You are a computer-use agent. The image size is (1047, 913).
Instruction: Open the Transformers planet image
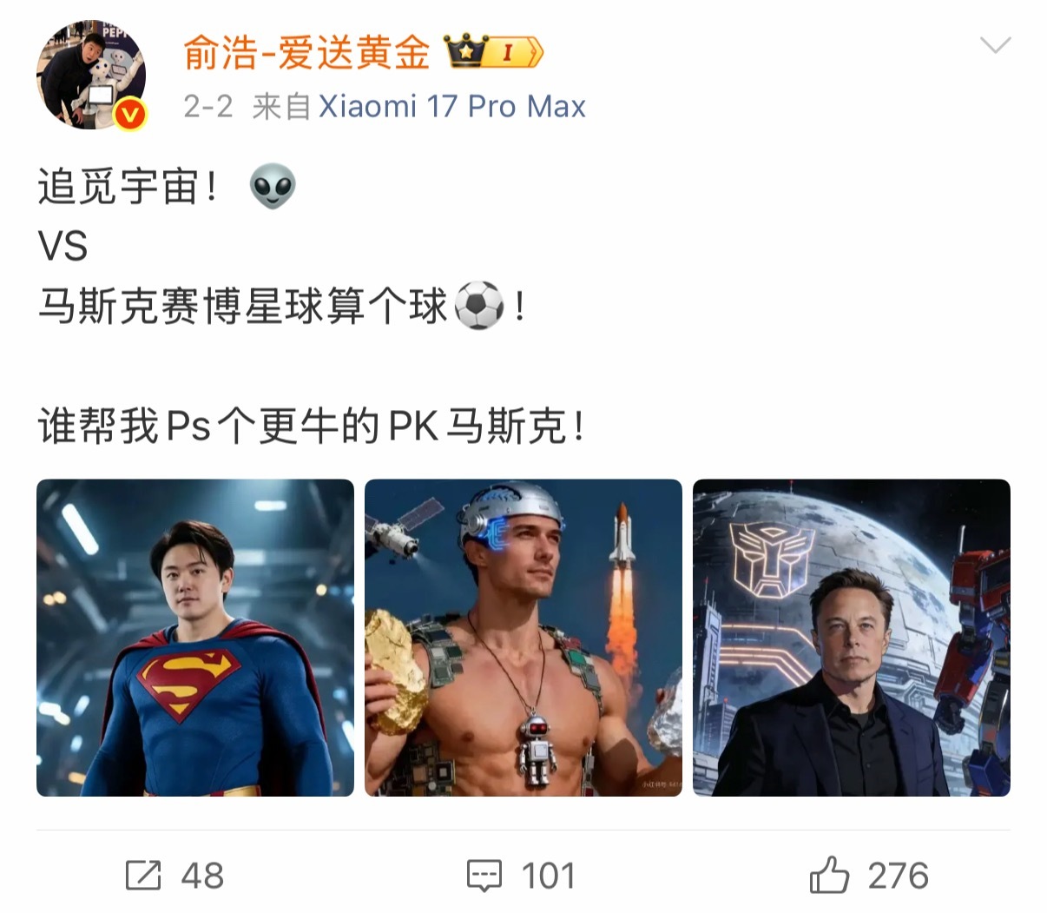(x=852, y=638)
